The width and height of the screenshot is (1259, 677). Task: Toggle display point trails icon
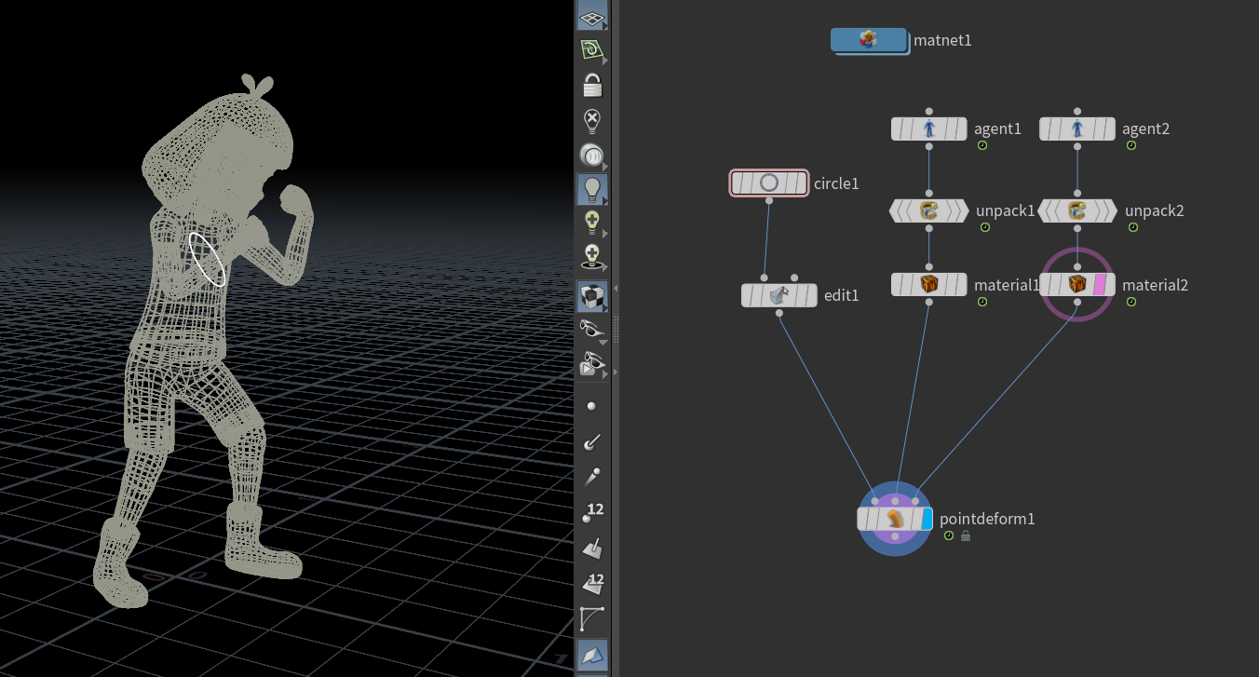point(592,478)
